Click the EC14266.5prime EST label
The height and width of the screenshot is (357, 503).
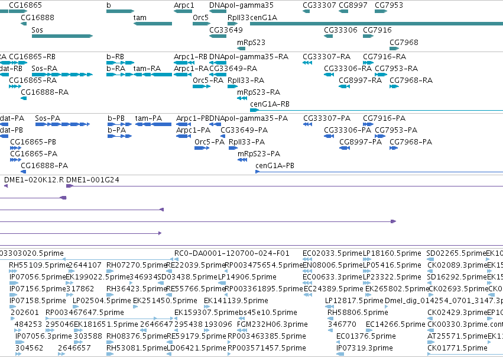395,324
